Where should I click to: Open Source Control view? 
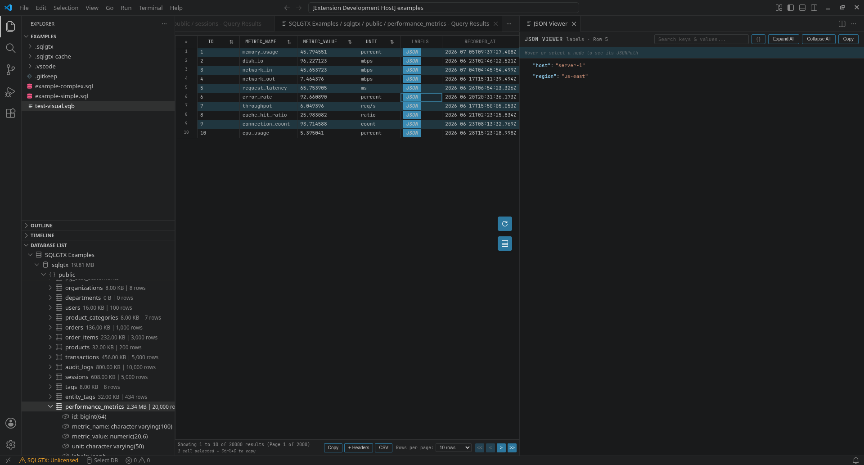11,70
